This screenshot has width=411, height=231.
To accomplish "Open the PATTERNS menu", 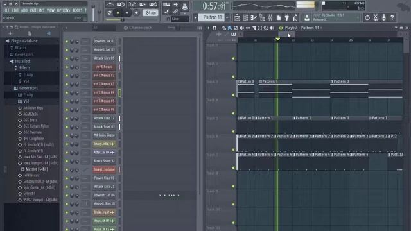I will click(37, 10).
